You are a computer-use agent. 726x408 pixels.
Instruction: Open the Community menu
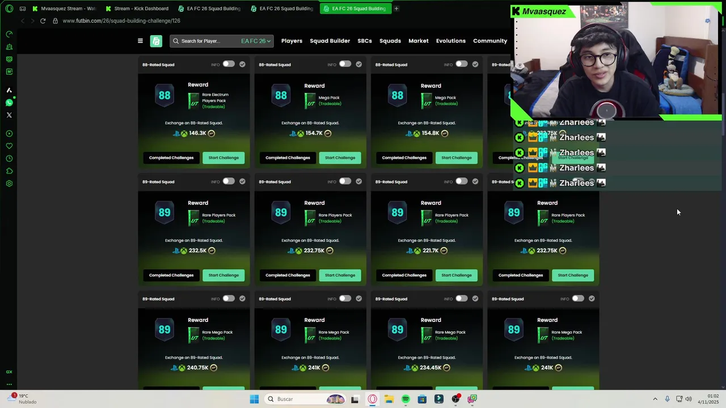(x=490, y=41)
